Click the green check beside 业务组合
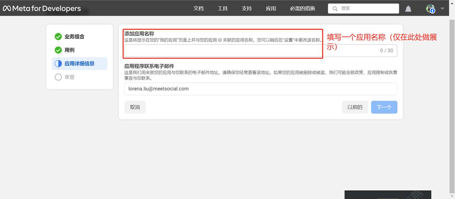 [x=58, y=37]
